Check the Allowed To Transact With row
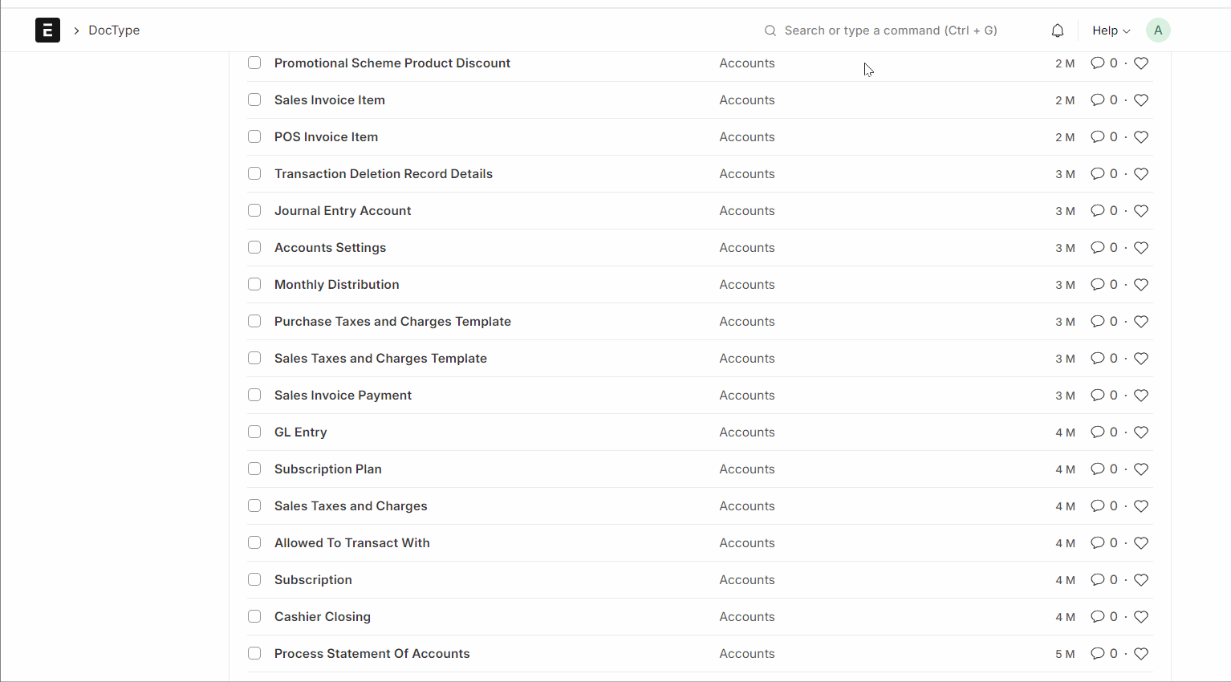This screenshot has height=682, width=1231. pos(254,542)
